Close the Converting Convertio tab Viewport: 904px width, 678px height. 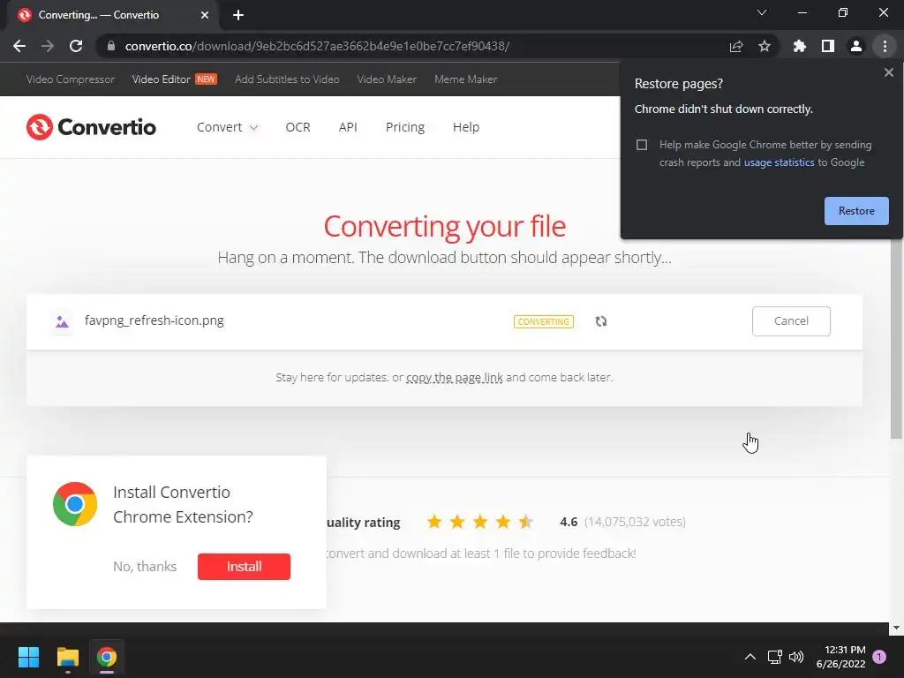pyautogui.click(x=205, y=15)
